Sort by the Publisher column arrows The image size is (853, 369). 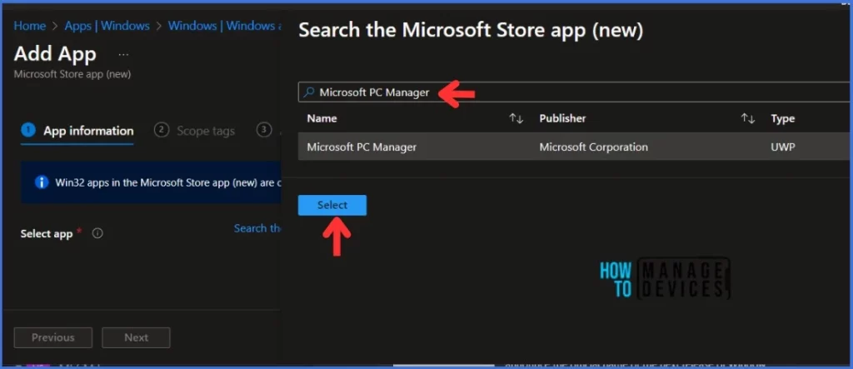point(747,118)
